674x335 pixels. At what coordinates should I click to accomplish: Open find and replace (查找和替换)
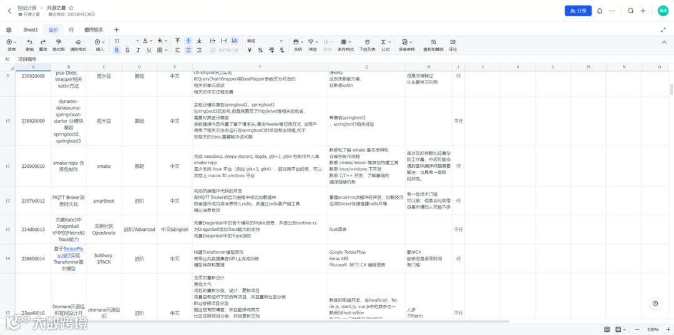coord(433,45)
